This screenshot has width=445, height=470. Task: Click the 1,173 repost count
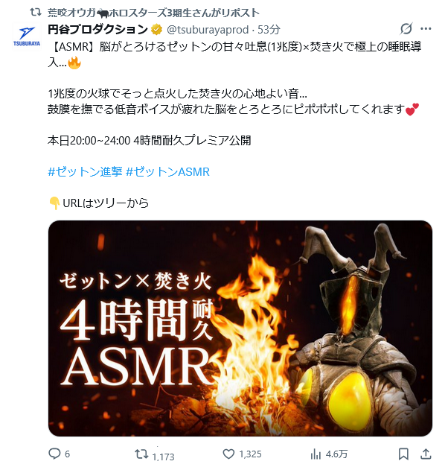coord(163,457)
